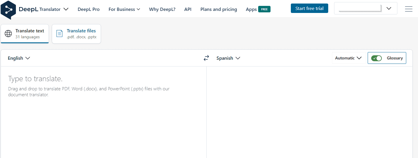The image size is (418, 158).
Task: Open the For Business menu
Action: (x=124, y=9)
